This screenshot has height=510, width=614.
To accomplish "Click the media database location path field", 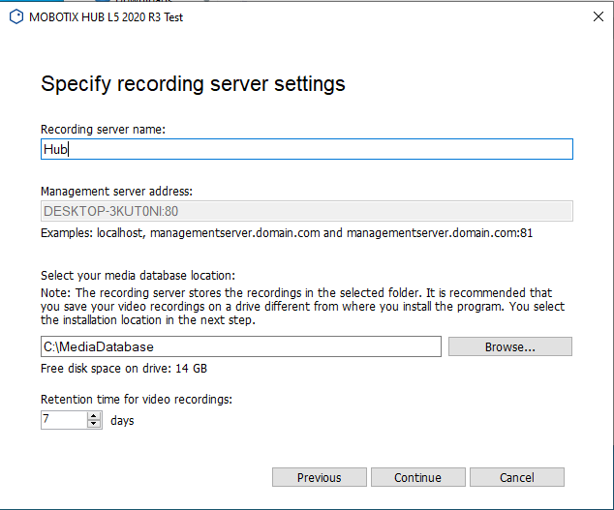I will pos(241,346).
